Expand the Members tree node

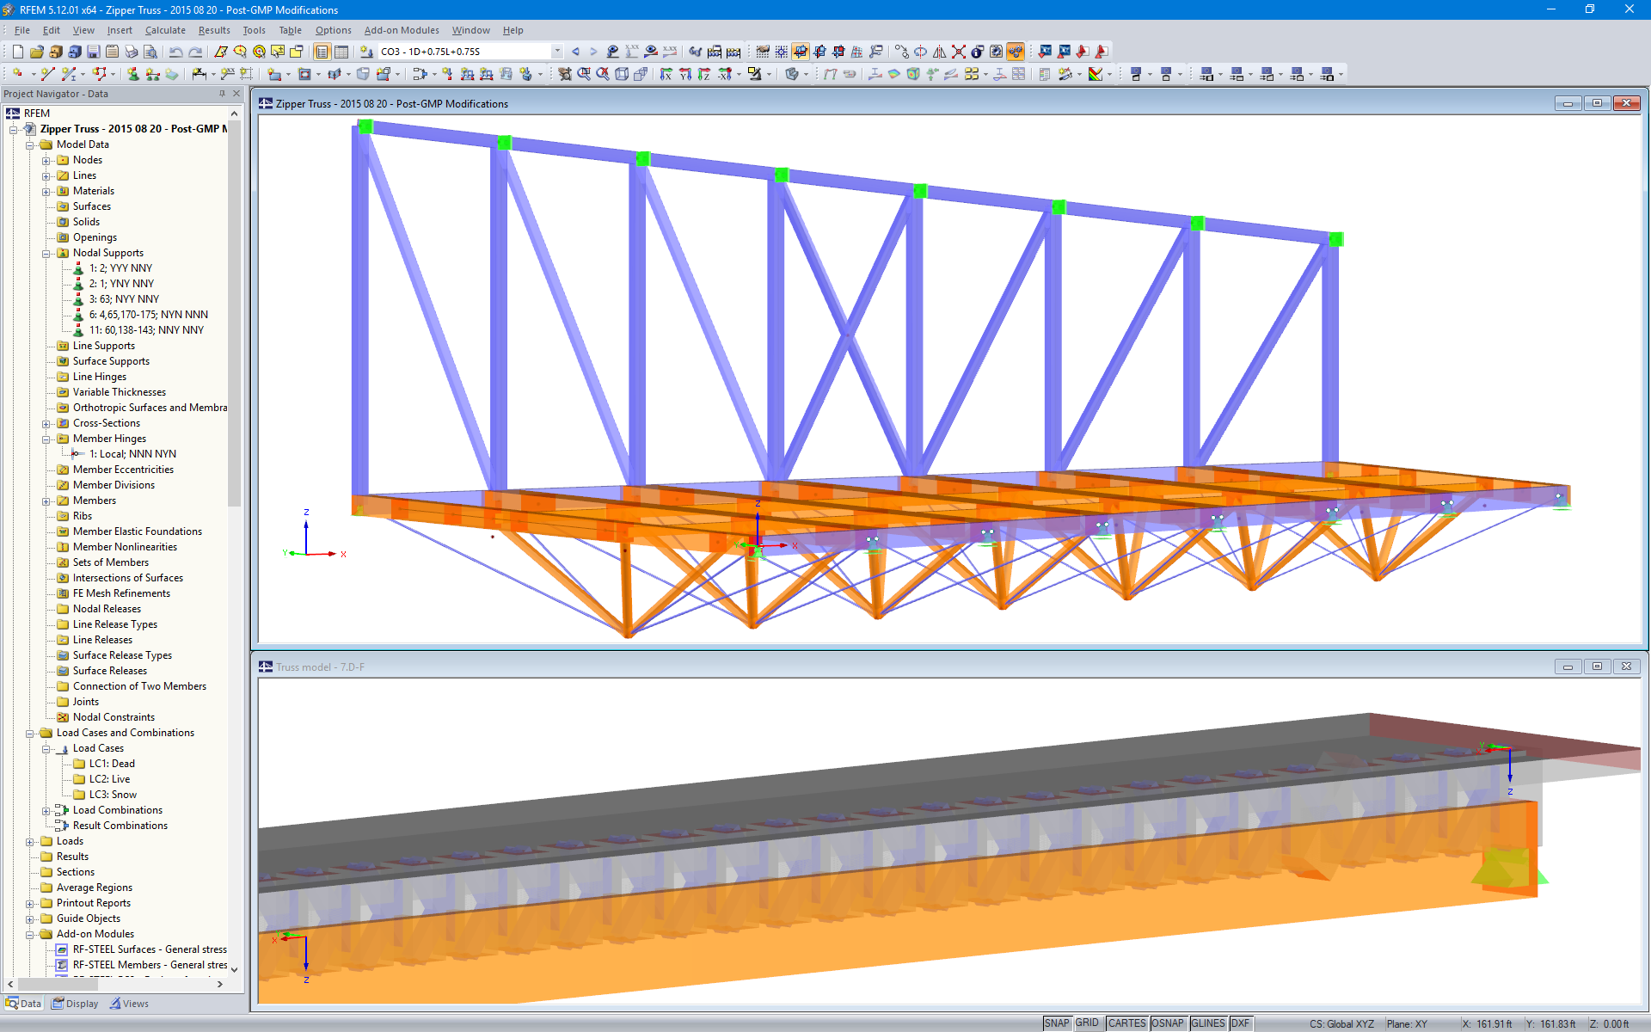46,501
